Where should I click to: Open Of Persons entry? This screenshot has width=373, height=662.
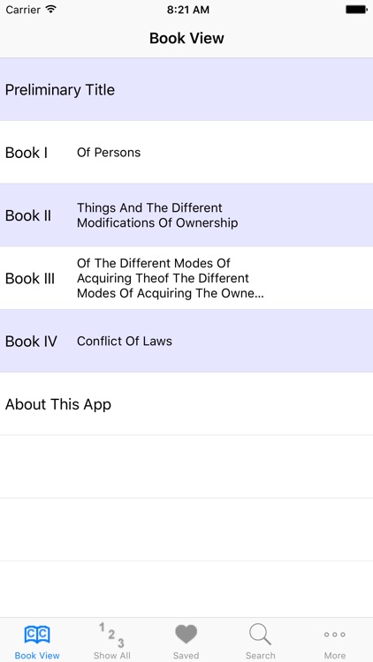pos(109,153)
